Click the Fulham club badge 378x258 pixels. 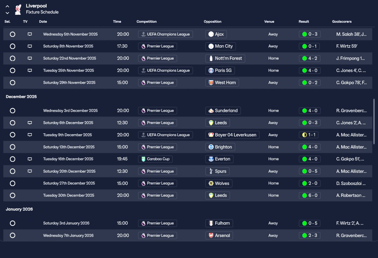pyautogui.click(x=211, y=223)
